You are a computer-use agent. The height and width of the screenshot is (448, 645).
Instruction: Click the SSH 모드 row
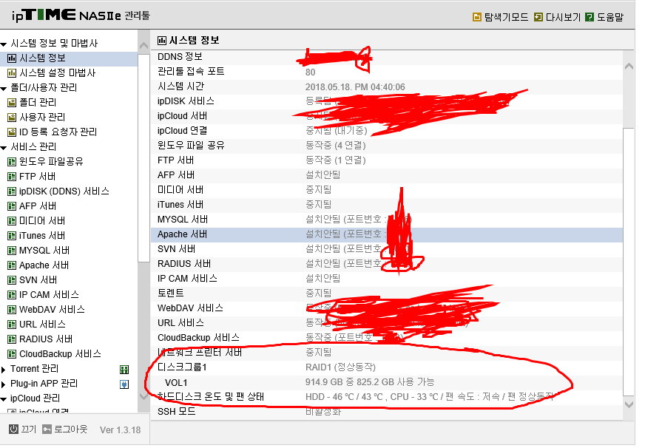point(387,412)
